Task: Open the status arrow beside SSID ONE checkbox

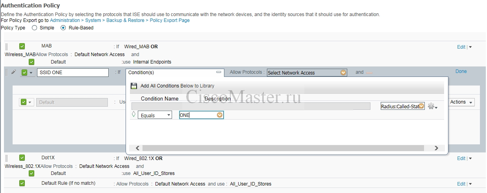Action: point(31,73)
